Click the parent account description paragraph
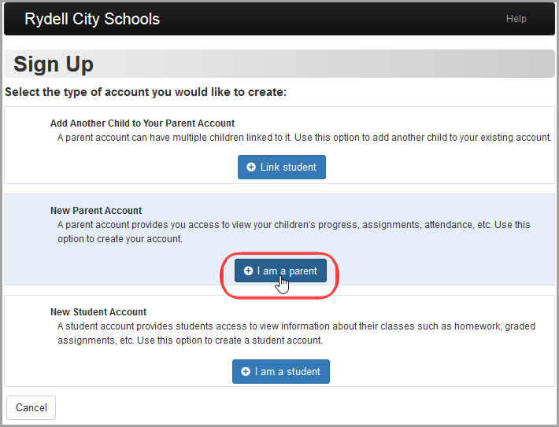This screenshot has width=559, height=427. [294, 231]
